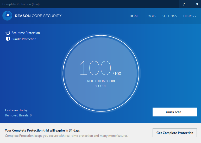This screenshot has height=143, width=201.
Task: Switch to the SETTINGS tab
Action: (x=169, y=16)
